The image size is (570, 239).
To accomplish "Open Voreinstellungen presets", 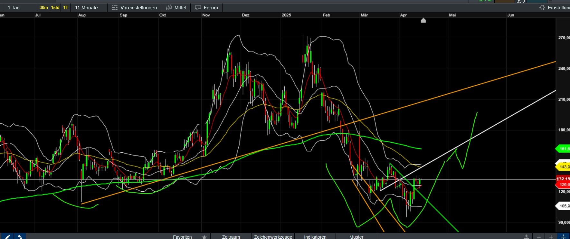I will click(134, 7).
